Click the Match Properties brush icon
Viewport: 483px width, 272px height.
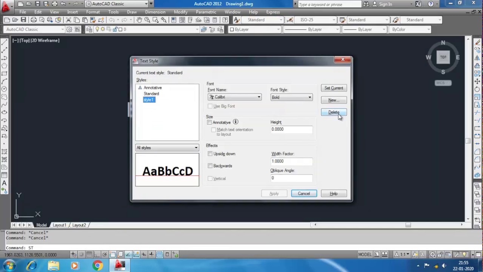tap(93, 20)
